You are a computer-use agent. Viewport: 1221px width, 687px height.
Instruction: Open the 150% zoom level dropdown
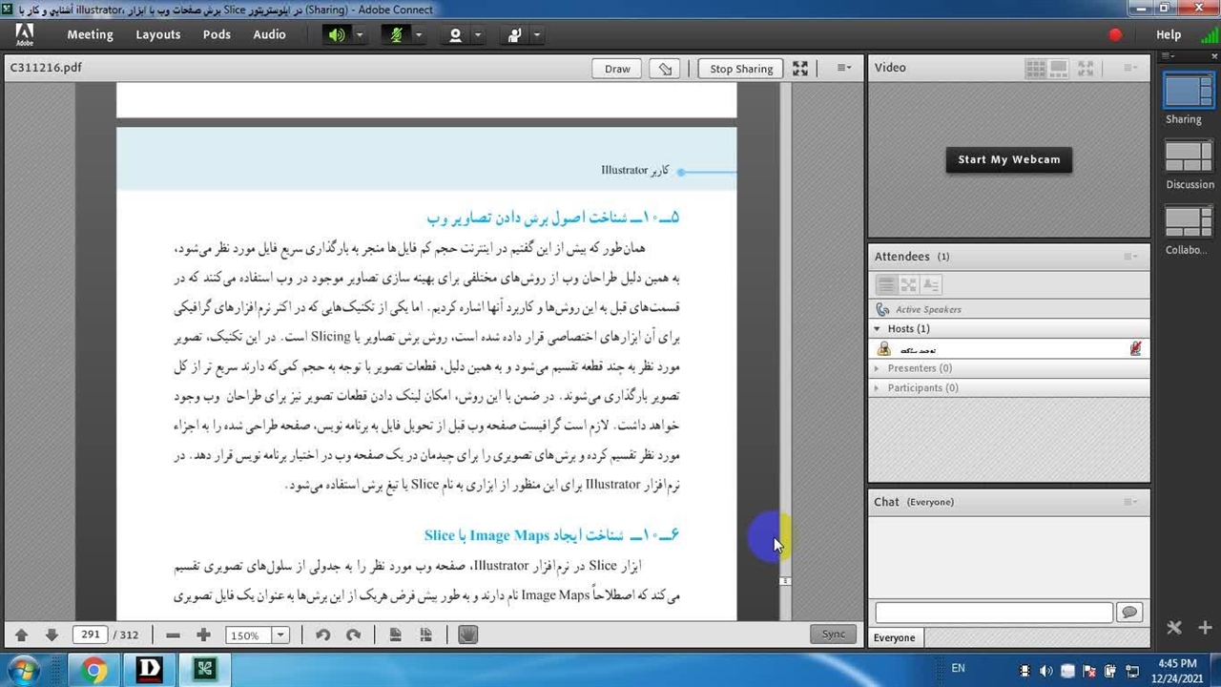[280, 635]
